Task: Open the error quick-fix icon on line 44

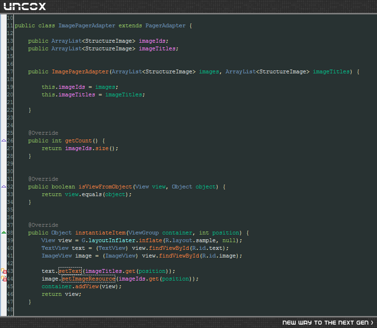Action: [4, 279]
